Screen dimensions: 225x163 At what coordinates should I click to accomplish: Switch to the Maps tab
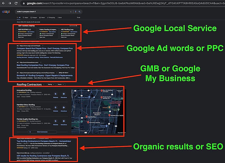pyautogui.click(x=25, y=18)
